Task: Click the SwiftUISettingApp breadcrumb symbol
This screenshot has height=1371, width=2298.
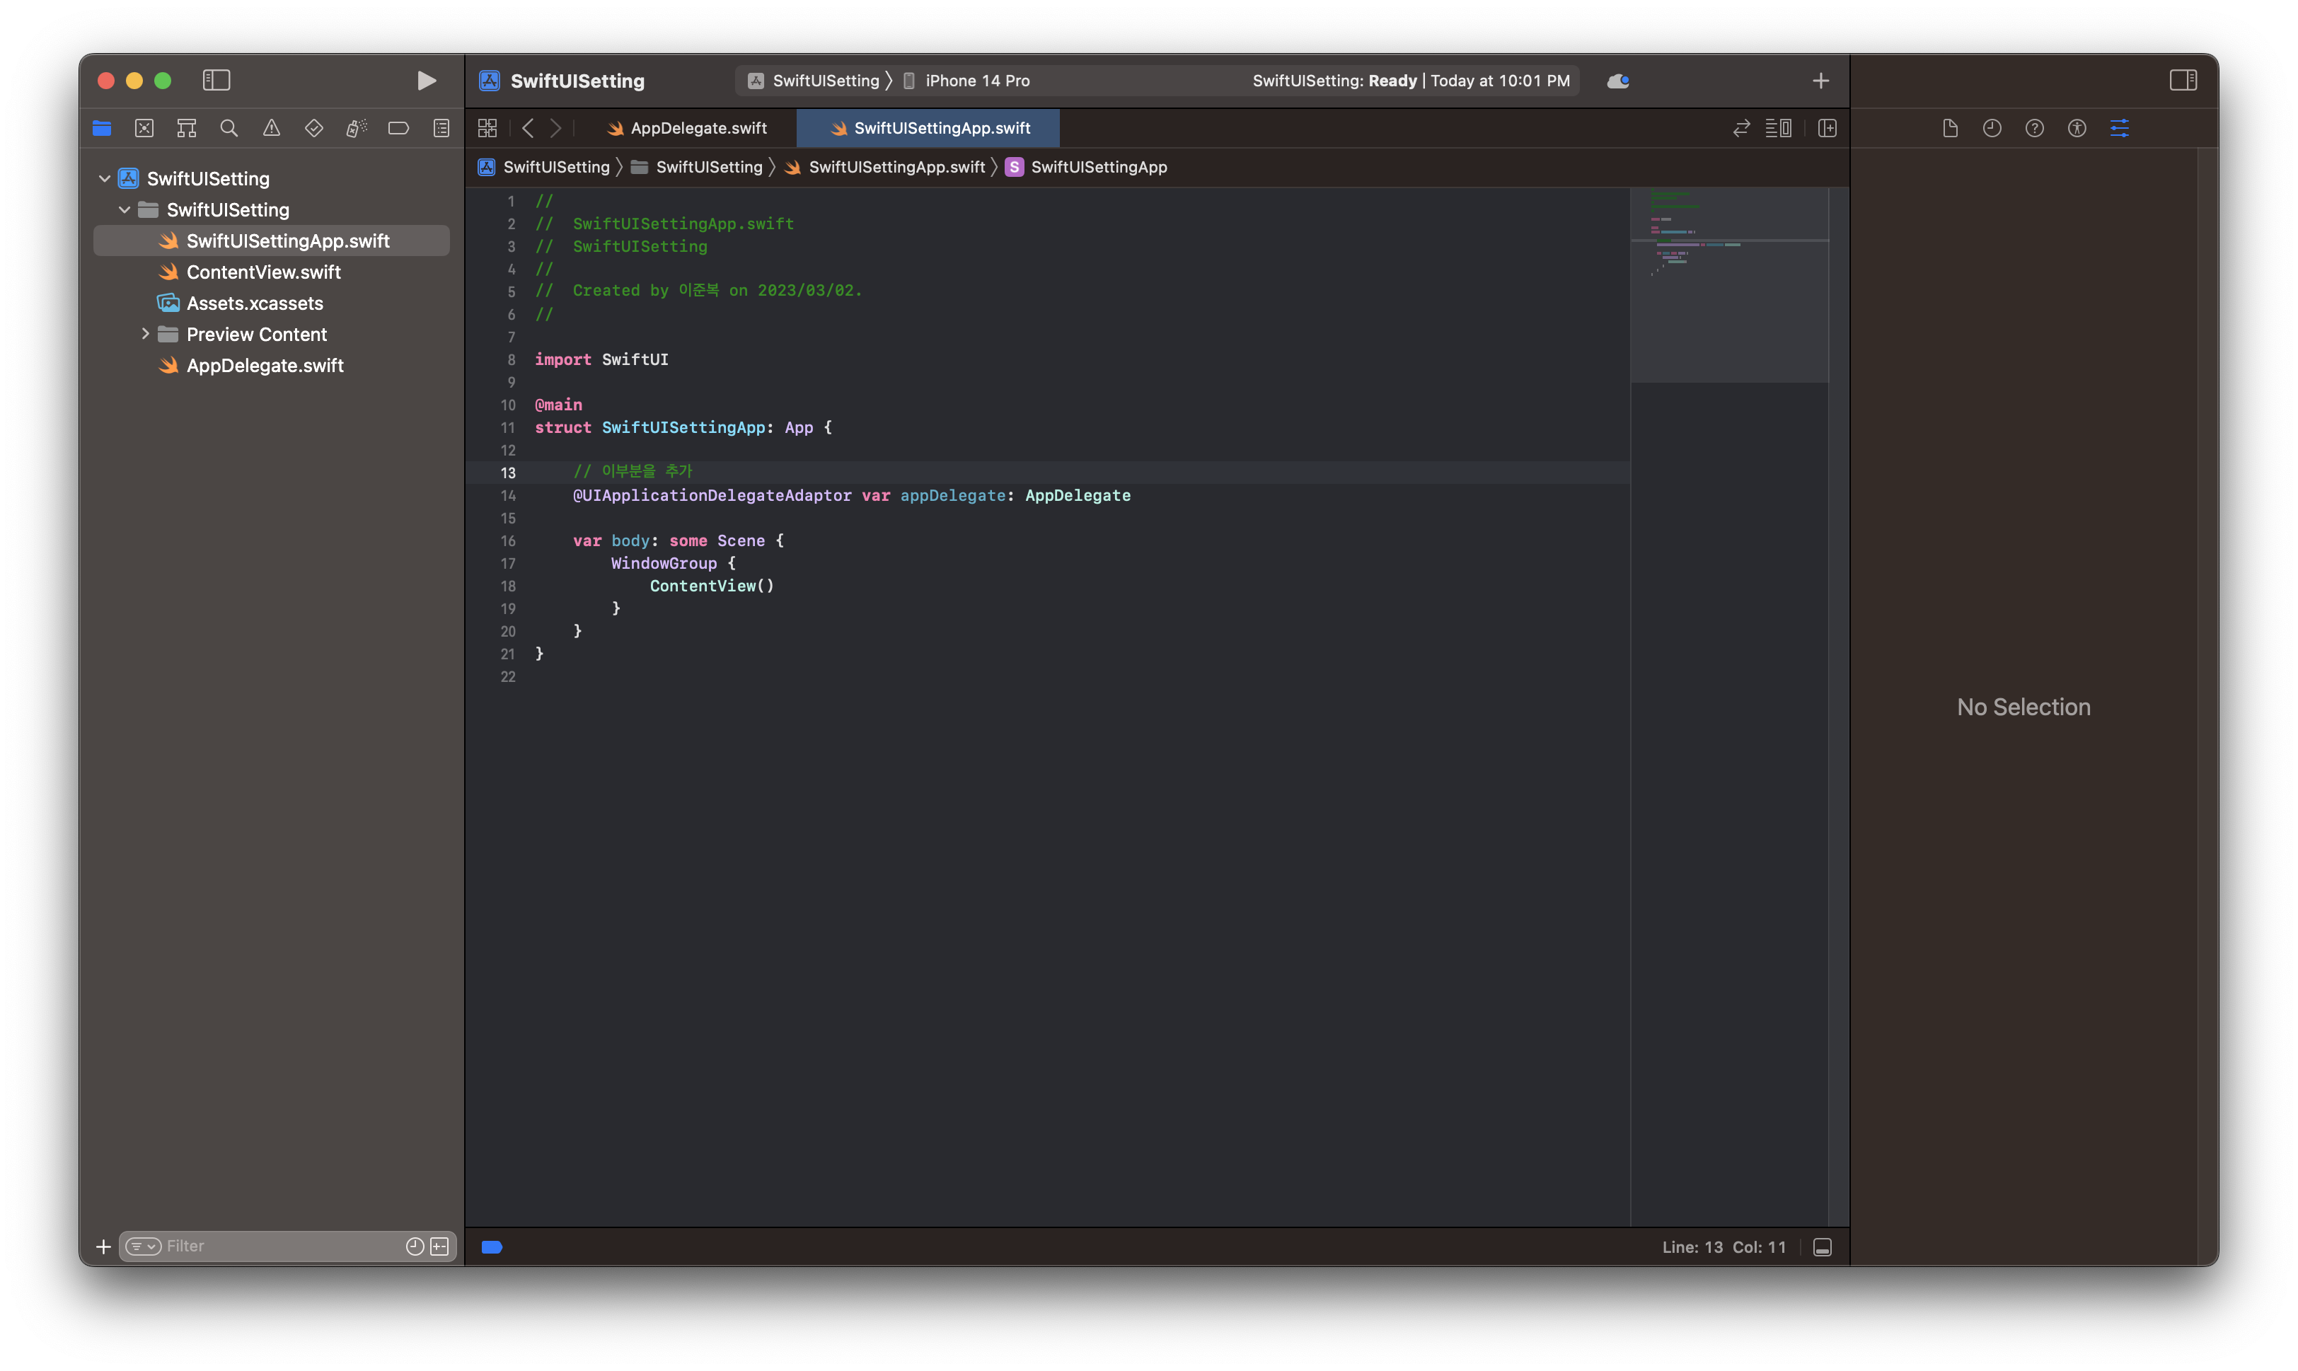Action: point(1098,167)
